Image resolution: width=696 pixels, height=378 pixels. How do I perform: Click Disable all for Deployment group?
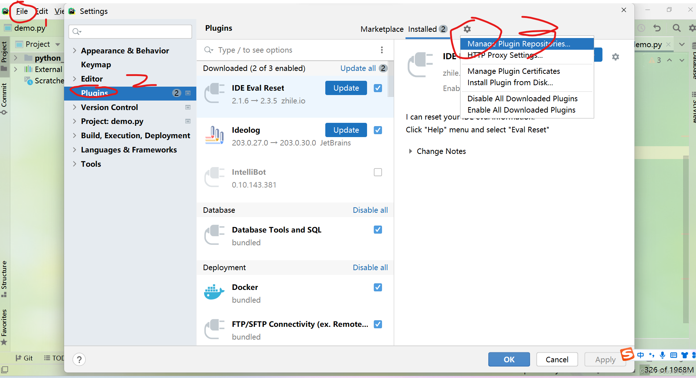pyautogui.click(x=370, y=268)
